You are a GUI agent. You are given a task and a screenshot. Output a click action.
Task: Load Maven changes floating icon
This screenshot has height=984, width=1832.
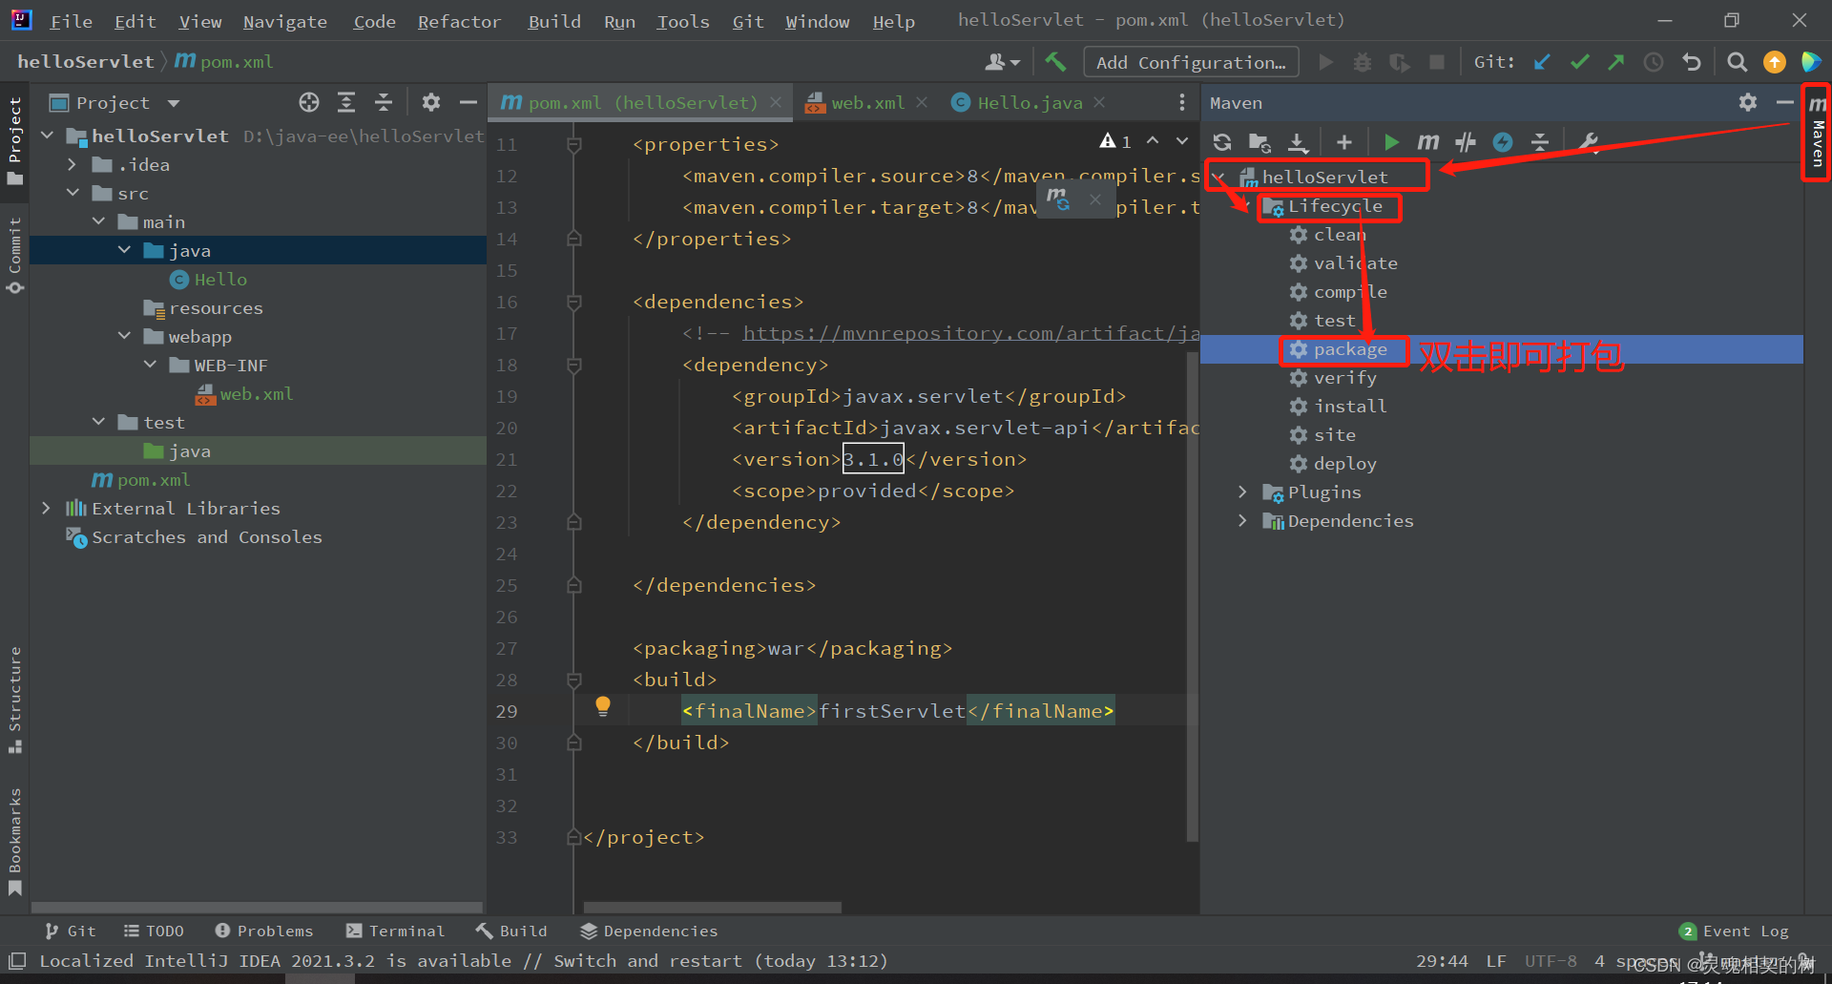[1058, 199]
